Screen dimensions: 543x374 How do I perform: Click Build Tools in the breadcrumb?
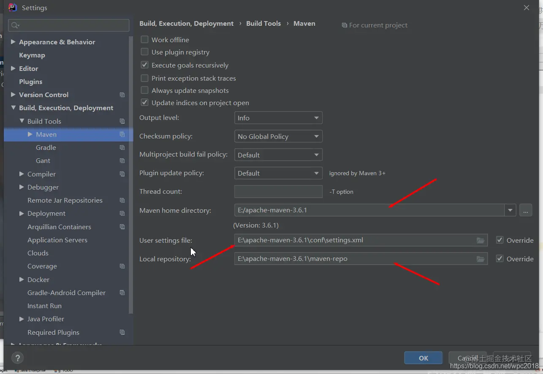[263, 24]
